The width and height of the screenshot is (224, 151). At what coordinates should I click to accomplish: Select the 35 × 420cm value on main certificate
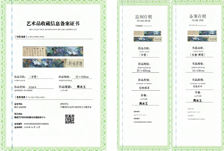[x=82, y=77]
